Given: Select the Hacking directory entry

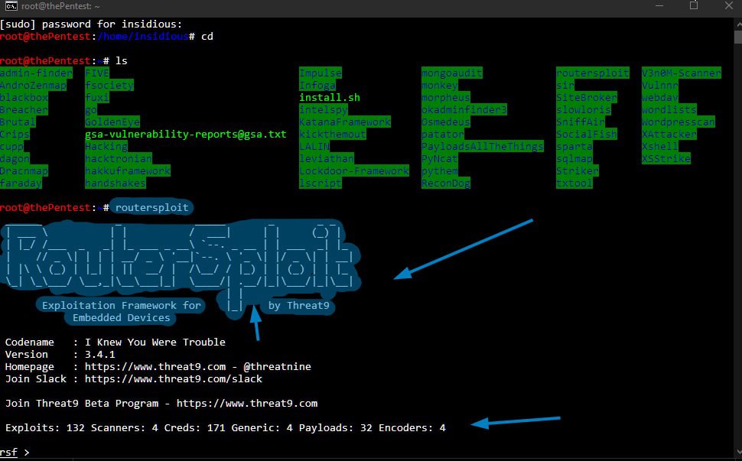Looking at the screenshot, I should point(106,147).
